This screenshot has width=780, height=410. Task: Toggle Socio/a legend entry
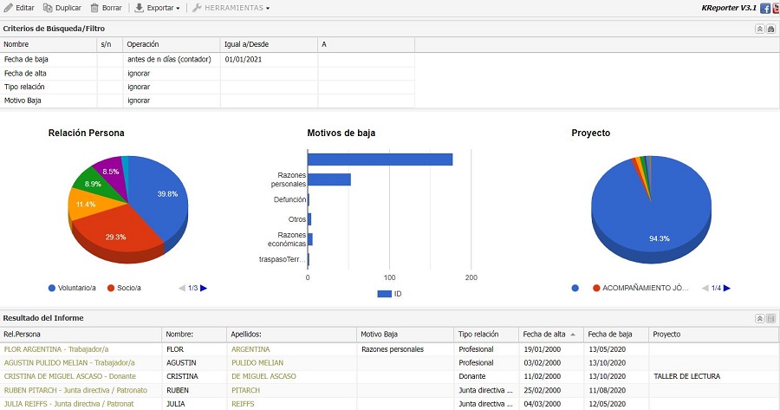(x=127, y=288)
